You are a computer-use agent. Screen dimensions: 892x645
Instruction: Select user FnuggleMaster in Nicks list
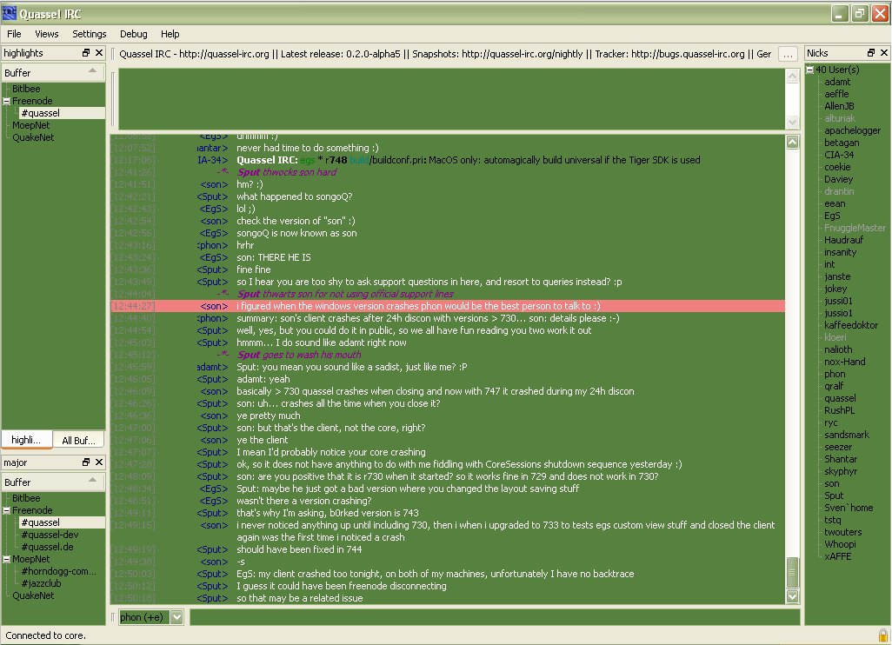855,228
